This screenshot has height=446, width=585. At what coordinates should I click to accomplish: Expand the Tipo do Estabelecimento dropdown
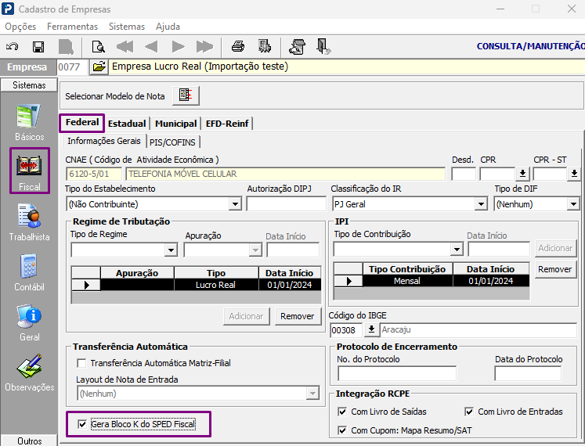pyautogui.click(x=235, y=204)
